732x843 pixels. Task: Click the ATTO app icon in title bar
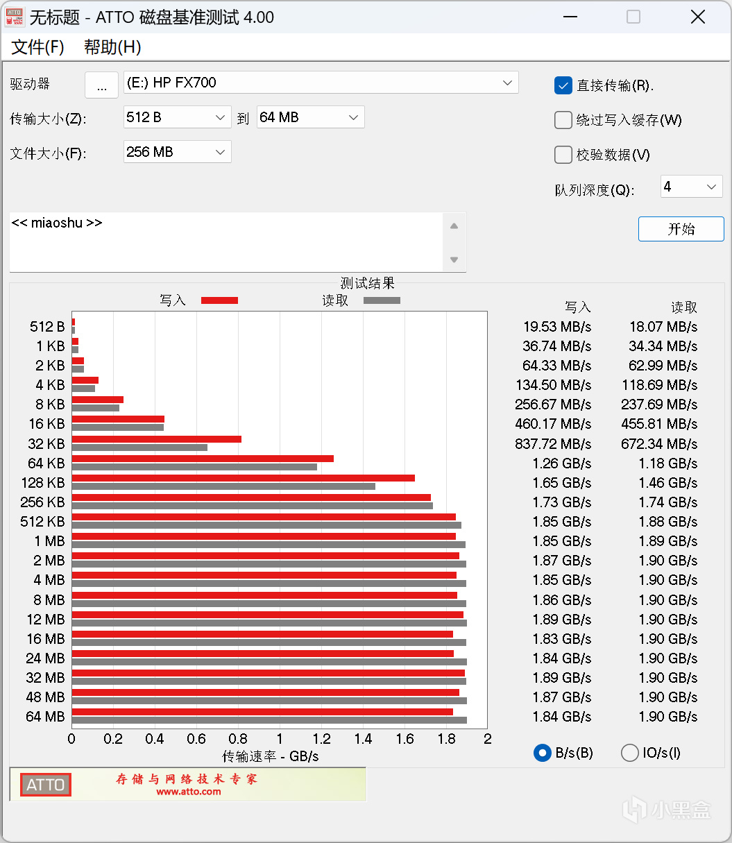coord(15,17)
